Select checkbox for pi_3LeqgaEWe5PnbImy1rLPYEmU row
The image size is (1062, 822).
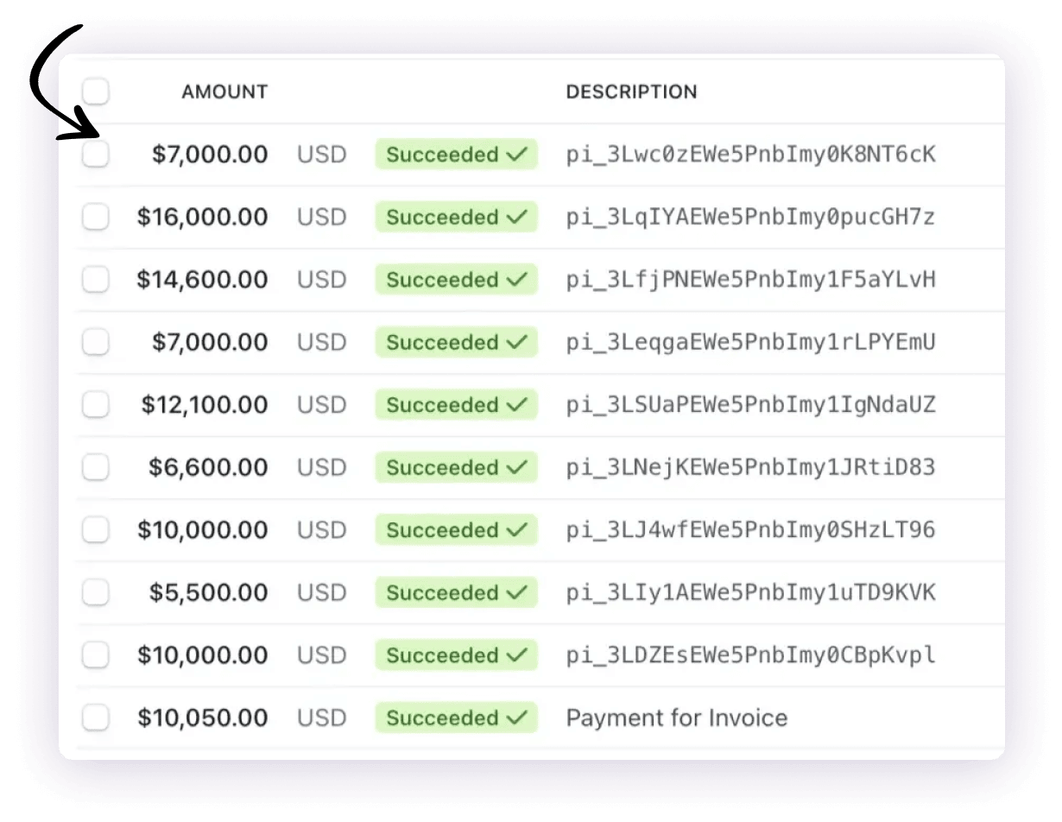(96, 343)
